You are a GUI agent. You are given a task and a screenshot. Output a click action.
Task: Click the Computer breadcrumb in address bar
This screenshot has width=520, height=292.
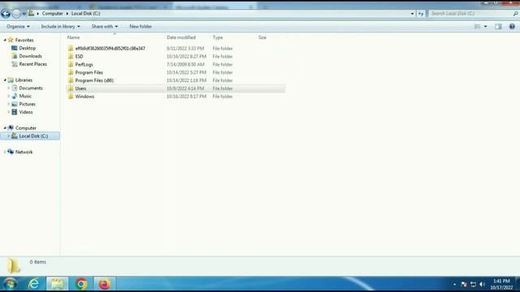point(52,14)
